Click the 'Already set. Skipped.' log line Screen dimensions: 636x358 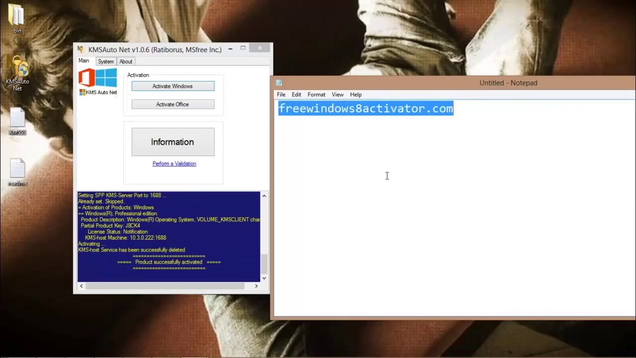[101, 201]
